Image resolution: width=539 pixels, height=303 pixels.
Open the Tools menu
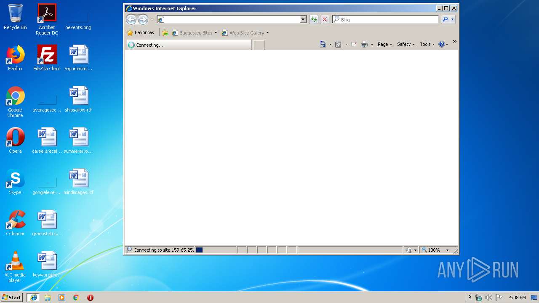coord(427,44)
